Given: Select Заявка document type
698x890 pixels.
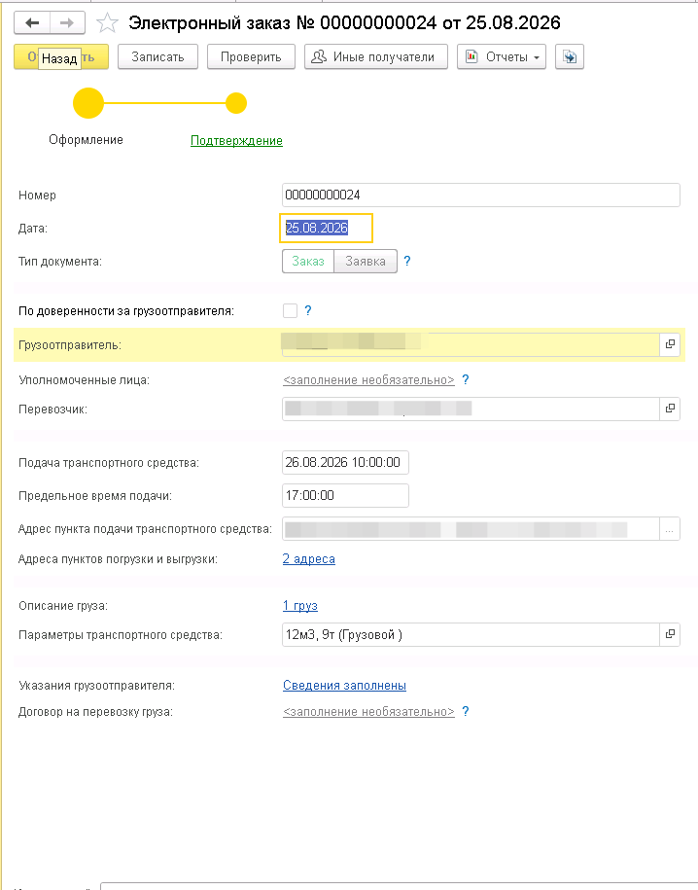Looking at the screenshot, I should [x=366, y=261].
